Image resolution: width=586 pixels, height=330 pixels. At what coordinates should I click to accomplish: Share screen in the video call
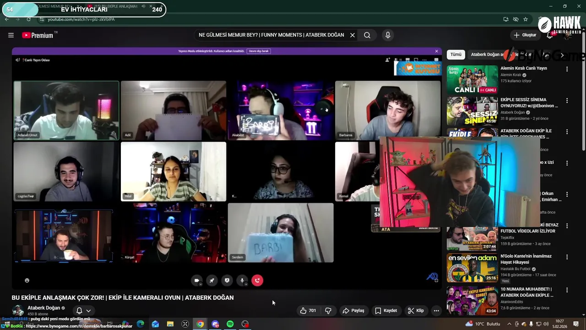click(227, 280)
